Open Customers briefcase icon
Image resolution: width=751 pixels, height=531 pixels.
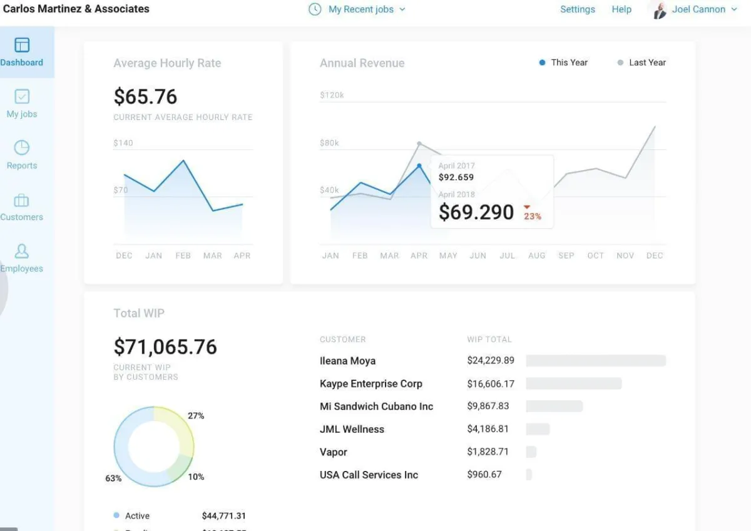tap(22, 200)
